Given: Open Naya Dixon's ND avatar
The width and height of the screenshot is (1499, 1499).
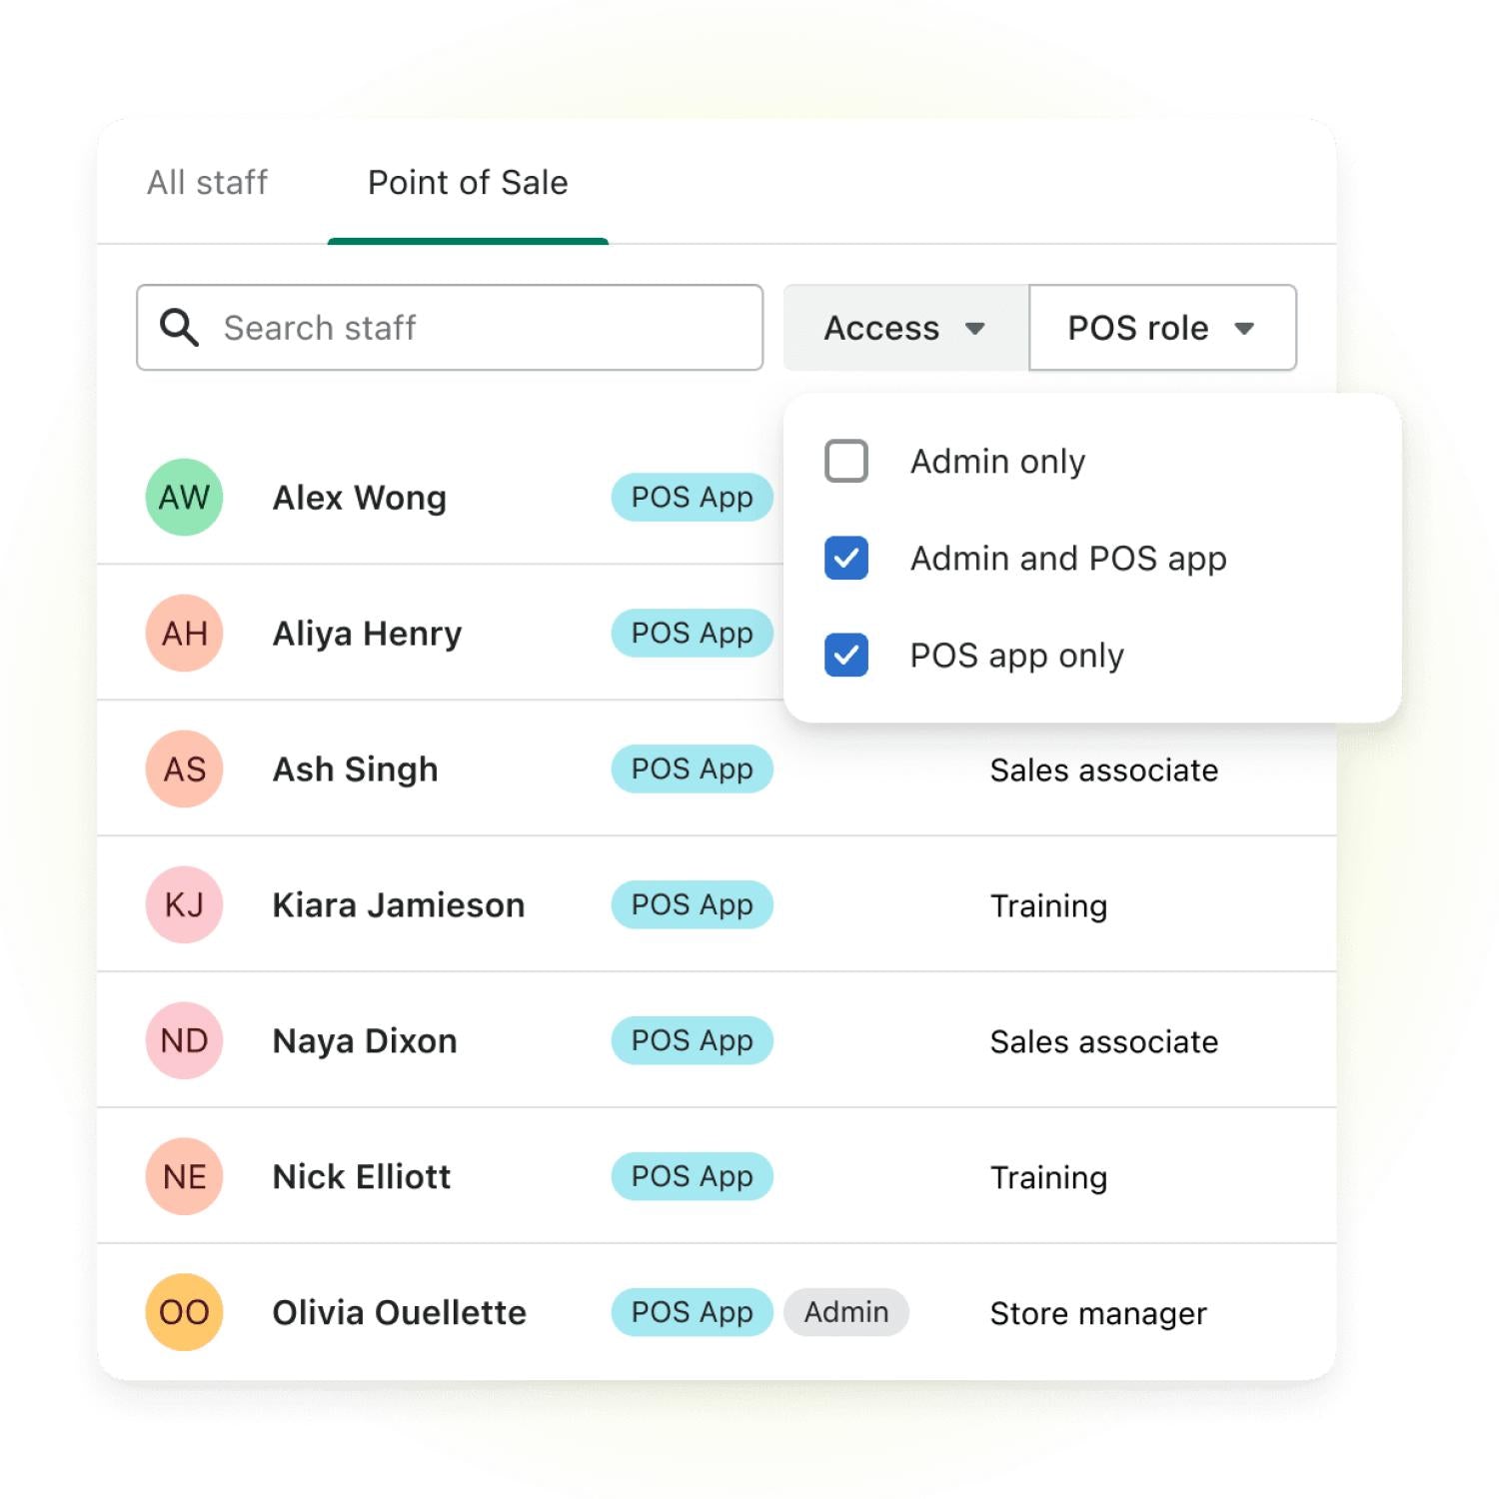Looking at the screenshot, I should pos(184,1040).
